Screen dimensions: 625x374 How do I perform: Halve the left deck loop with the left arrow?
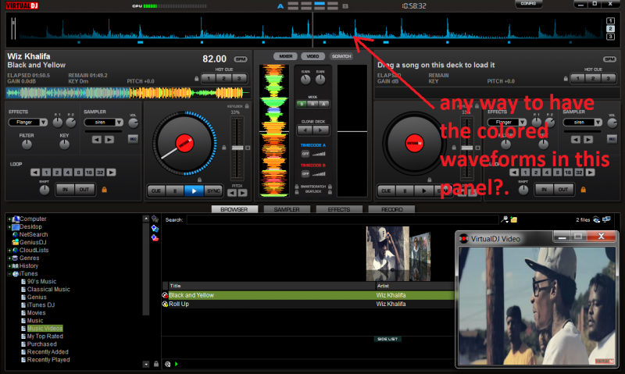point(35,173)
